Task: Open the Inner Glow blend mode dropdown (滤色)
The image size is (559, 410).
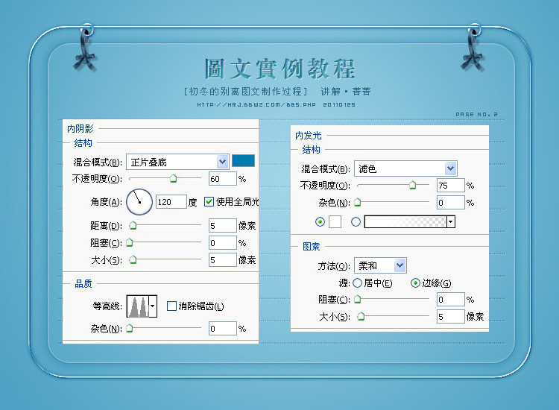Action: [x=405, y=168]
